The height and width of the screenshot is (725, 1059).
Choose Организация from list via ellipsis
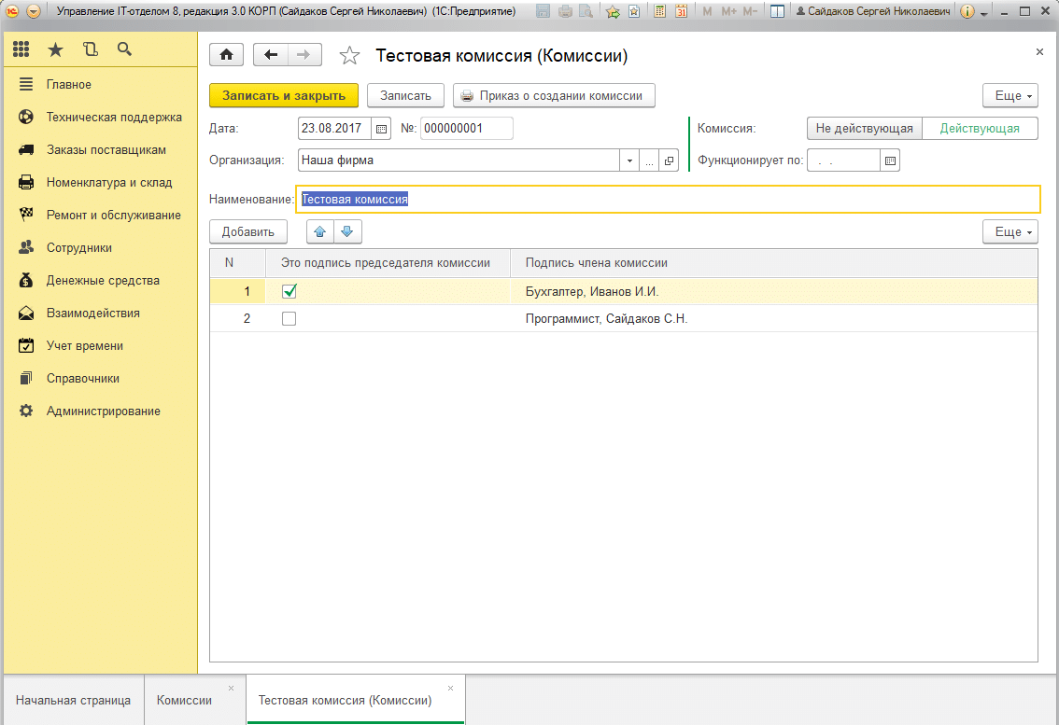pos(649,160)
